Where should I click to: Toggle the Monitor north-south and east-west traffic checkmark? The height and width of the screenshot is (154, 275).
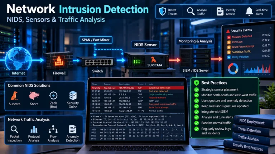tap(197, 95)
